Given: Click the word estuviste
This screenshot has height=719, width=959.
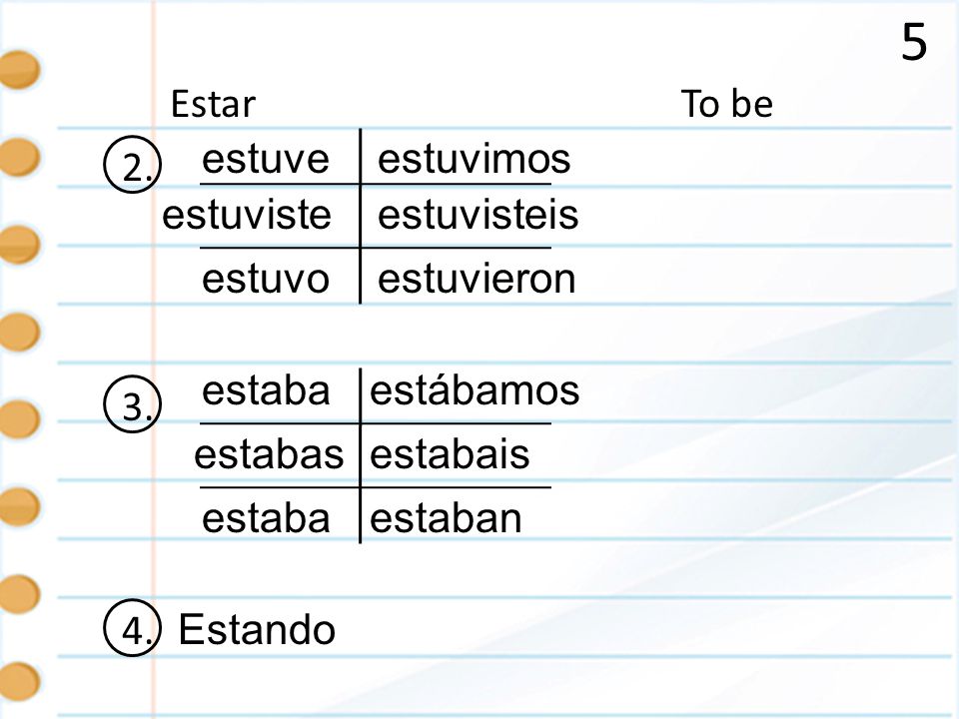Looking at the screenshot, I should click(247, 215).
